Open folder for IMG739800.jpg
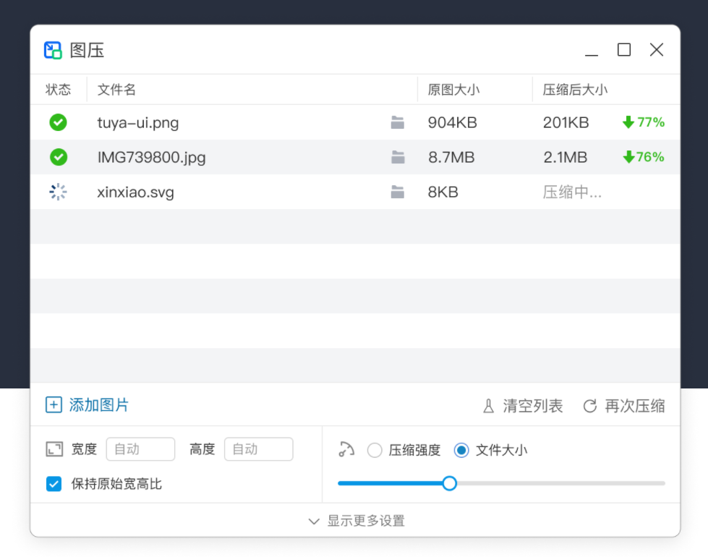 click(x=397, y=157)
